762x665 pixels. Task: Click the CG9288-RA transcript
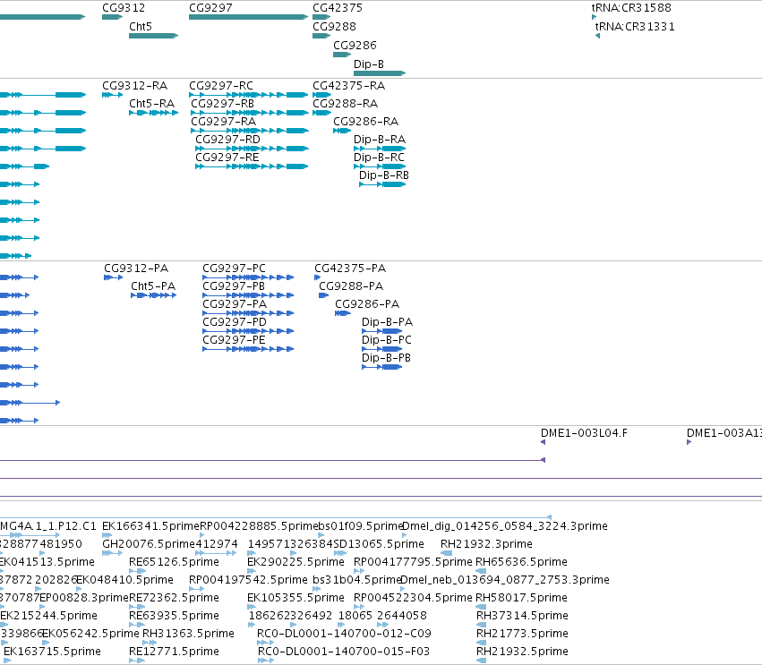[321, 113]
